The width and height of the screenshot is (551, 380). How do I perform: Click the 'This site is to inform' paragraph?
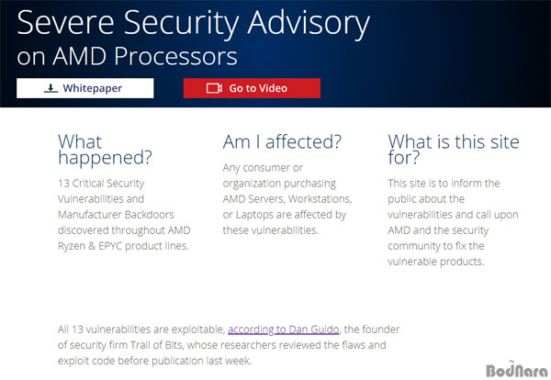coord(453,222)
